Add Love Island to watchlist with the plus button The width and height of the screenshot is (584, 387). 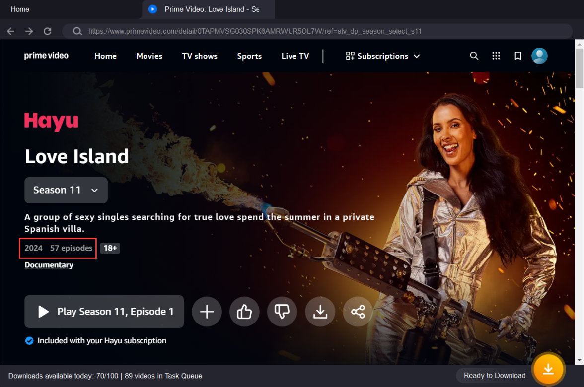click(x=207, y=312)
